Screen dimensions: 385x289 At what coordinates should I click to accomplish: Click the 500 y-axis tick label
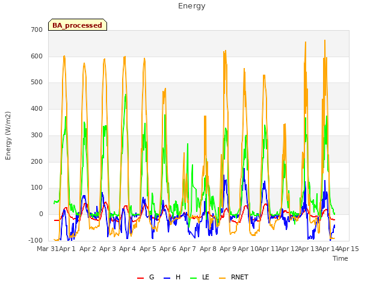(37, 82)
